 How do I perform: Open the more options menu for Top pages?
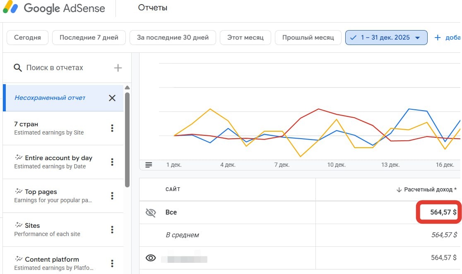tap(112, 196)
